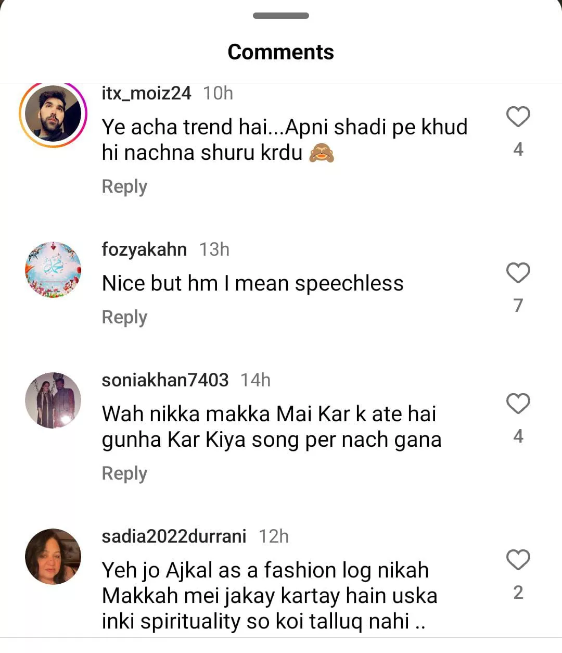Image resolution: width=562 pixels, height=653 pixels.
Task: Tap "Nice but hm I mean speechless" comment
Action: point(252,283)
